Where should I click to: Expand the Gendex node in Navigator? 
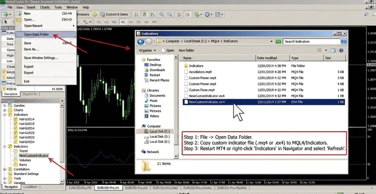[5, 106]
